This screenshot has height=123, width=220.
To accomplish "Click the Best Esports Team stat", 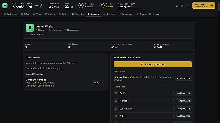I will (x=173, y=46).
